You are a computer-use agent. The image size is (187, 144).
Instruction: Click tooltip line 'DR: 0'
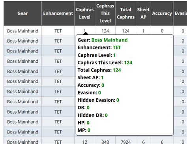(x=84, y=108)
